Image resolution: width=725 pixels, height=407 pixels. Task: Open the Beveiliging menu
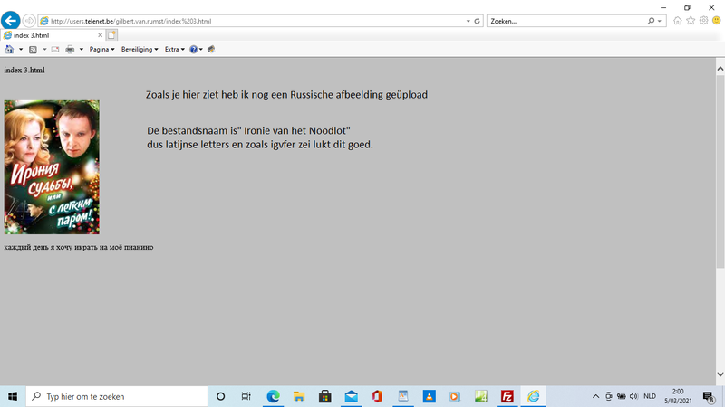140,50
